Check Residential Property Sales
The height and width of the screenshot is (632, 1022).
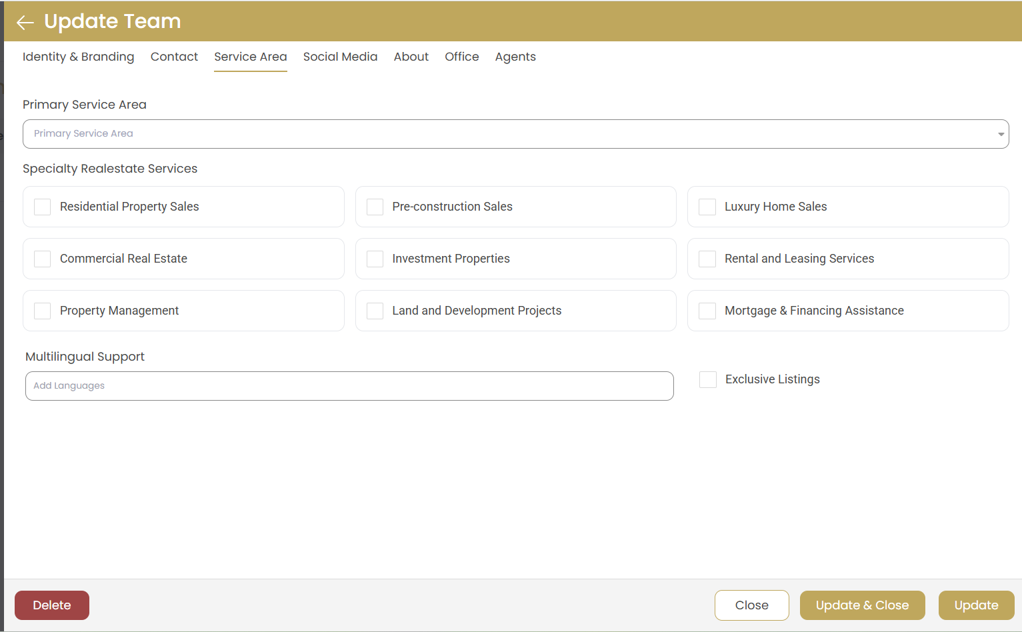coord(42,207)
